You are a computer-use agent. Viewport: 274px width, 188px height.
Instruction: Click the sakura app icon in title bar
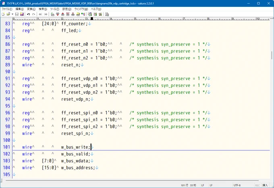coord(4,3)
